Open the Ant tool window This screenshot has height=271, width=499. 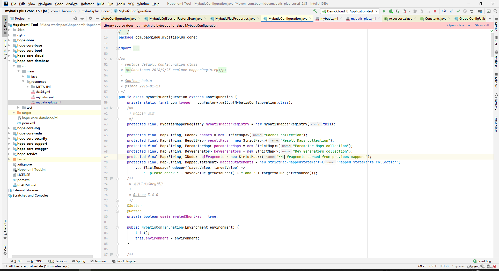[496, 41]
